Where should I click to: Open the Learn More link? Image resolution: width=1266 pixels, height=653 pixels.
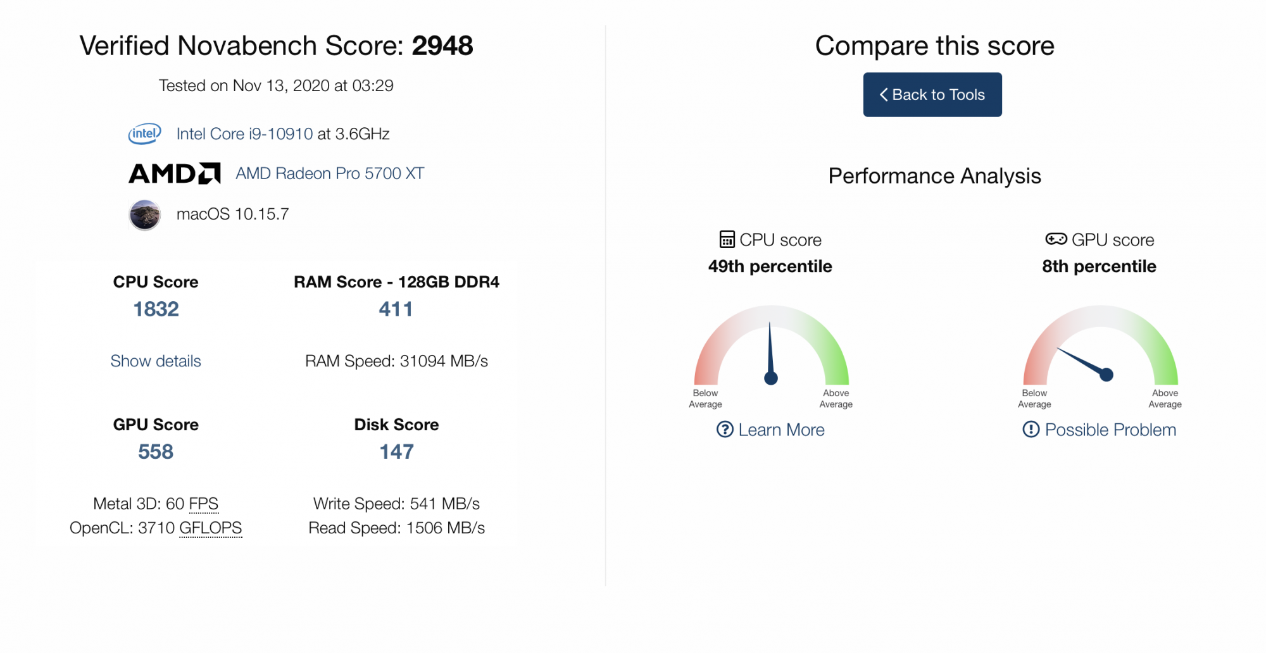781,430
